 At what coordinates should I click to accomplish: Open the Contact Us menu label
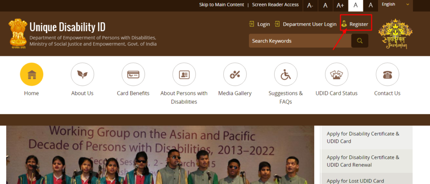pos(388,93)
